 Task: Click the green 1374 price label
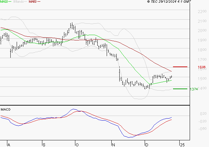(194, 89)
